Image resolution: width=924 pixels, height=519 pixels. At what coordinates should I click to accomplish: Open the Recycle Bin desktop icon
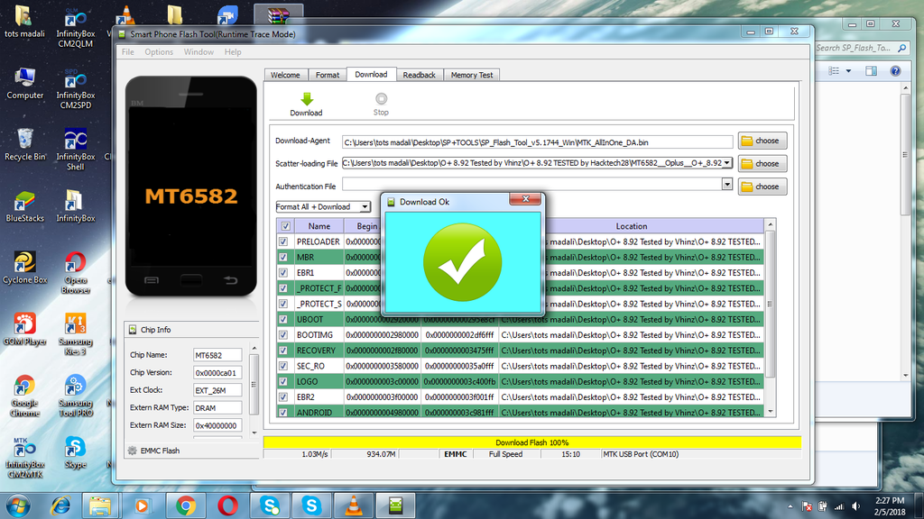point(24,144)
